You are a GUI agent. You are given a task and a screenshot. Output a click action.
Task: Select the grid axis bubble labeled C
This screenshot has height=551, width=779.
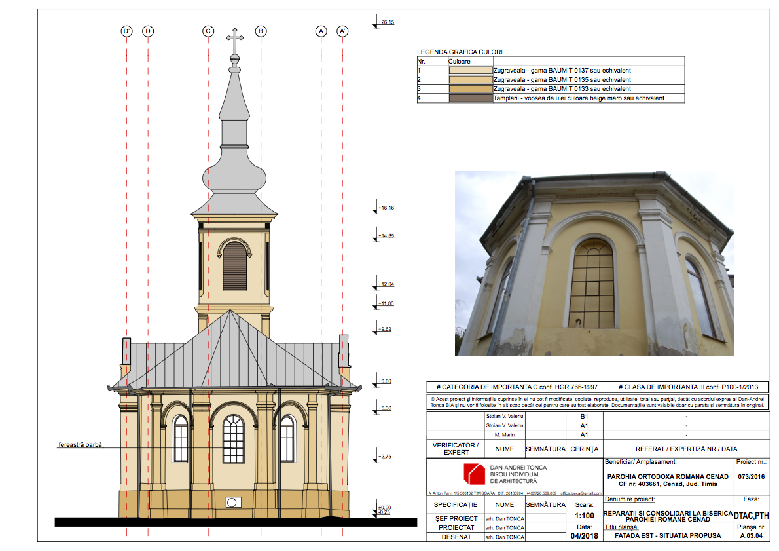208,31
